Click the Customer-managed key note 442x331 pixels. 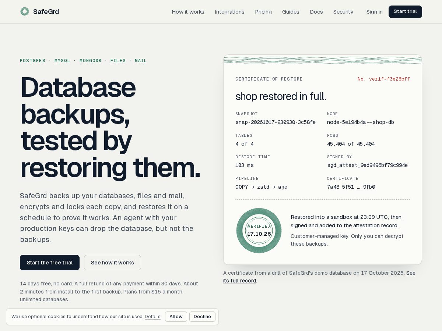pyautogui.click(x=347, y=240)
